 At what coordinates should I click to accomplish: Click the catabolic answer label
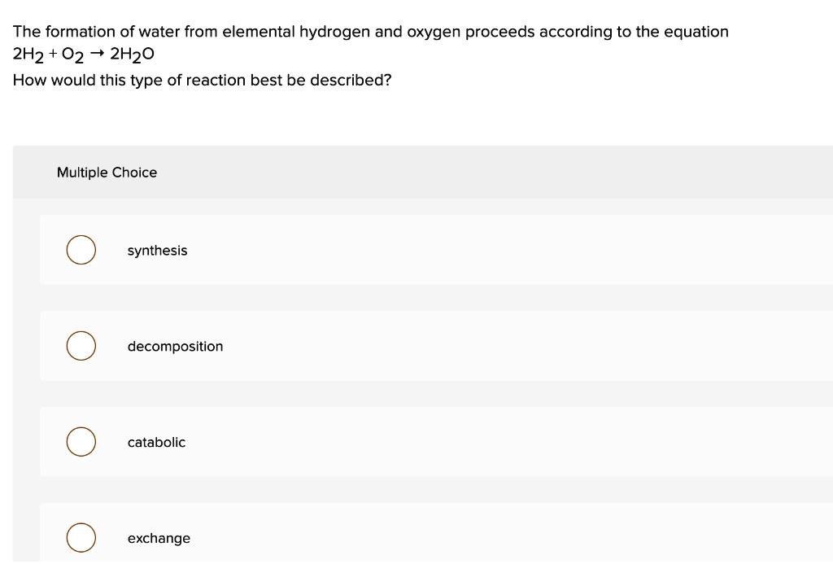pyautogui.click(x=156, y=442)
